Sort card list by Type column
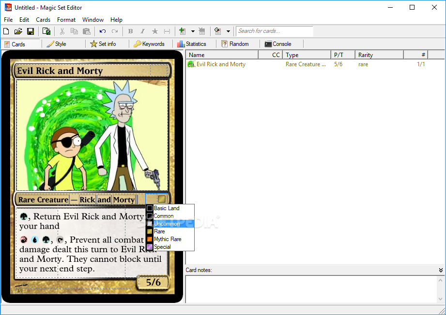Viewport: 446px width, 315px height. [x=307, y=55]
